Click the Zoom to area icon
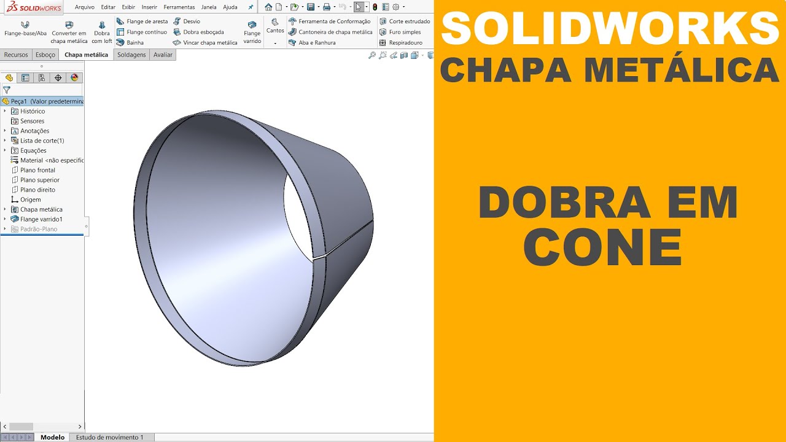This screenshot has width=786, height=442. pos(383,55)
